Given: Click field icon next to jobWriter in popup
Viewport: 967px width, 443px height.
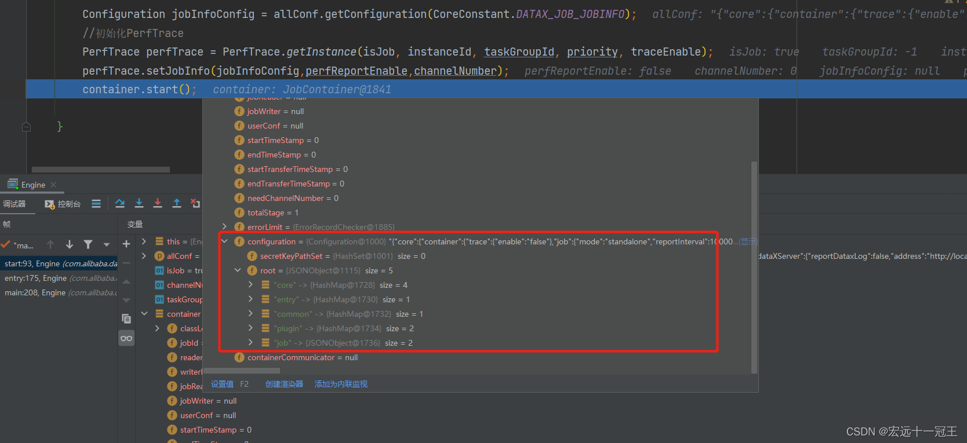Looking at the screenshot, I should 239,111.
